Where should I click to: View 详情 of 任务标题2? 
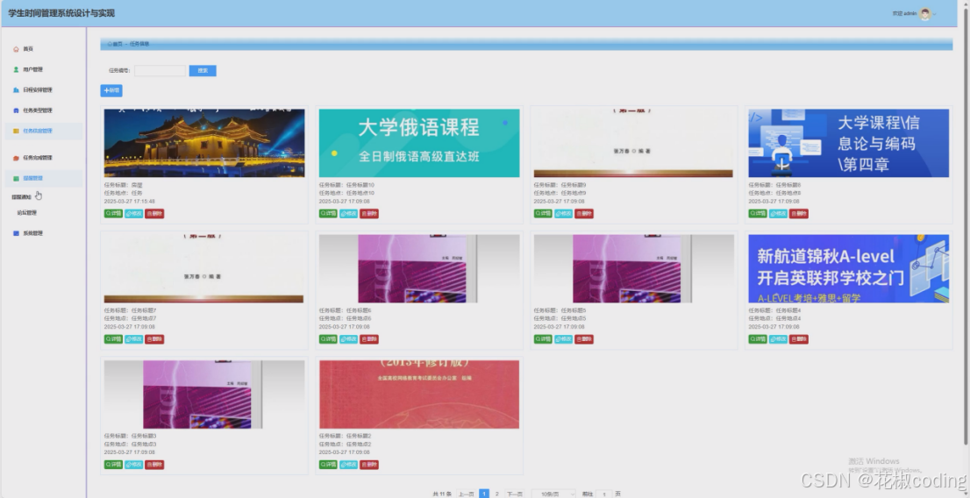coord(328,465)
